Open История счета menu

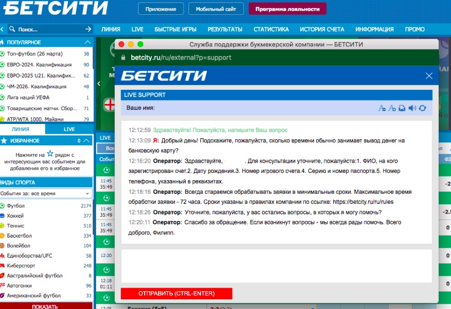(x=322, y=29)
